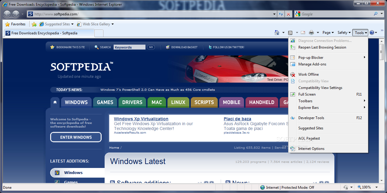The image size is (387, 193).
Task: Click the RSS Feeds icon in command bar
Action: point(290,33)
